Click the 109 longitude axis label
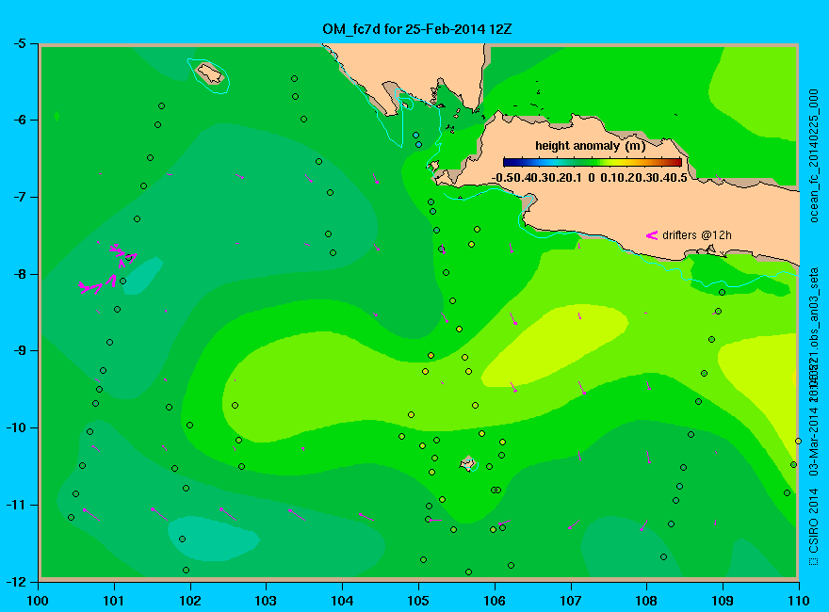This screenshot has height=612, width=829. 723,601
